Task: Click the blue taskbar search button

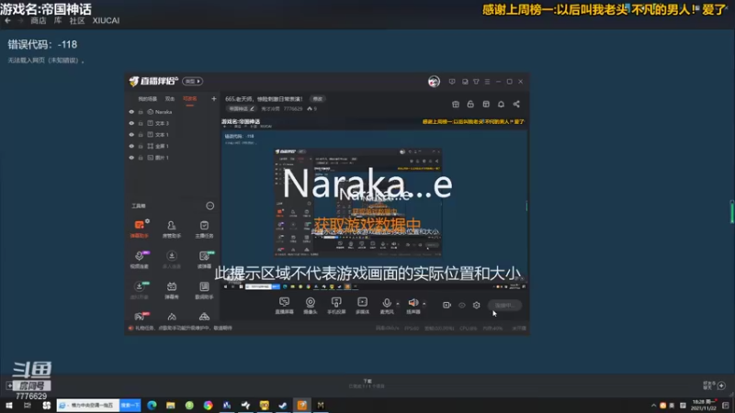Action: [130, 405]
